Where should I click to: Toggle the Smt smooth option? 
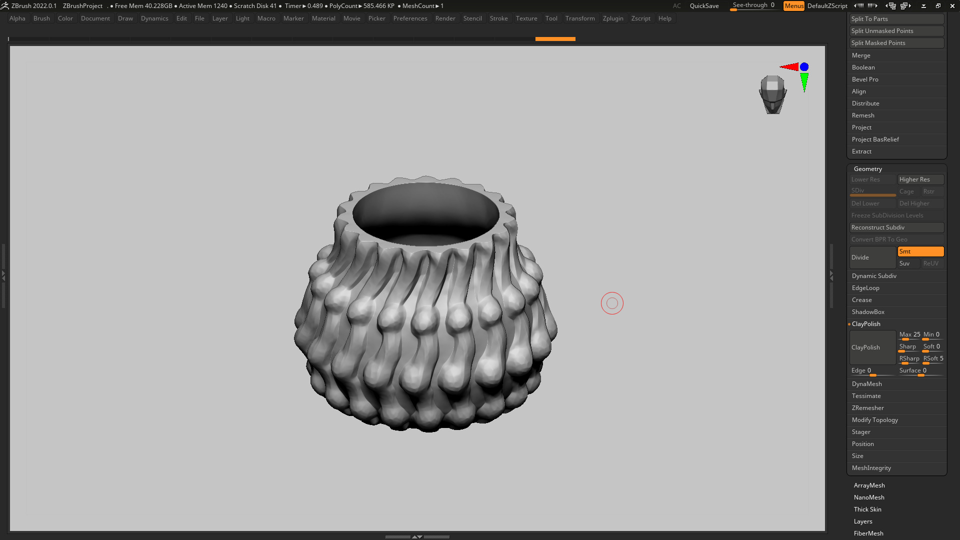click(x=920, y=251)
